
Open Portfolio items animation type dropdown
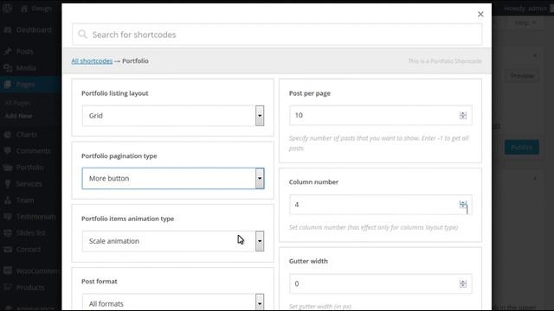(173, 241)
